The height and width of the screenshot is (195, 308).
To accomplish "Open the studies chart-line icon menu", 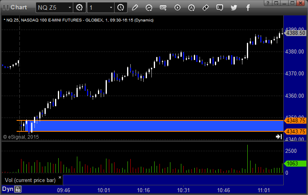I will click(x=149, y=8).
